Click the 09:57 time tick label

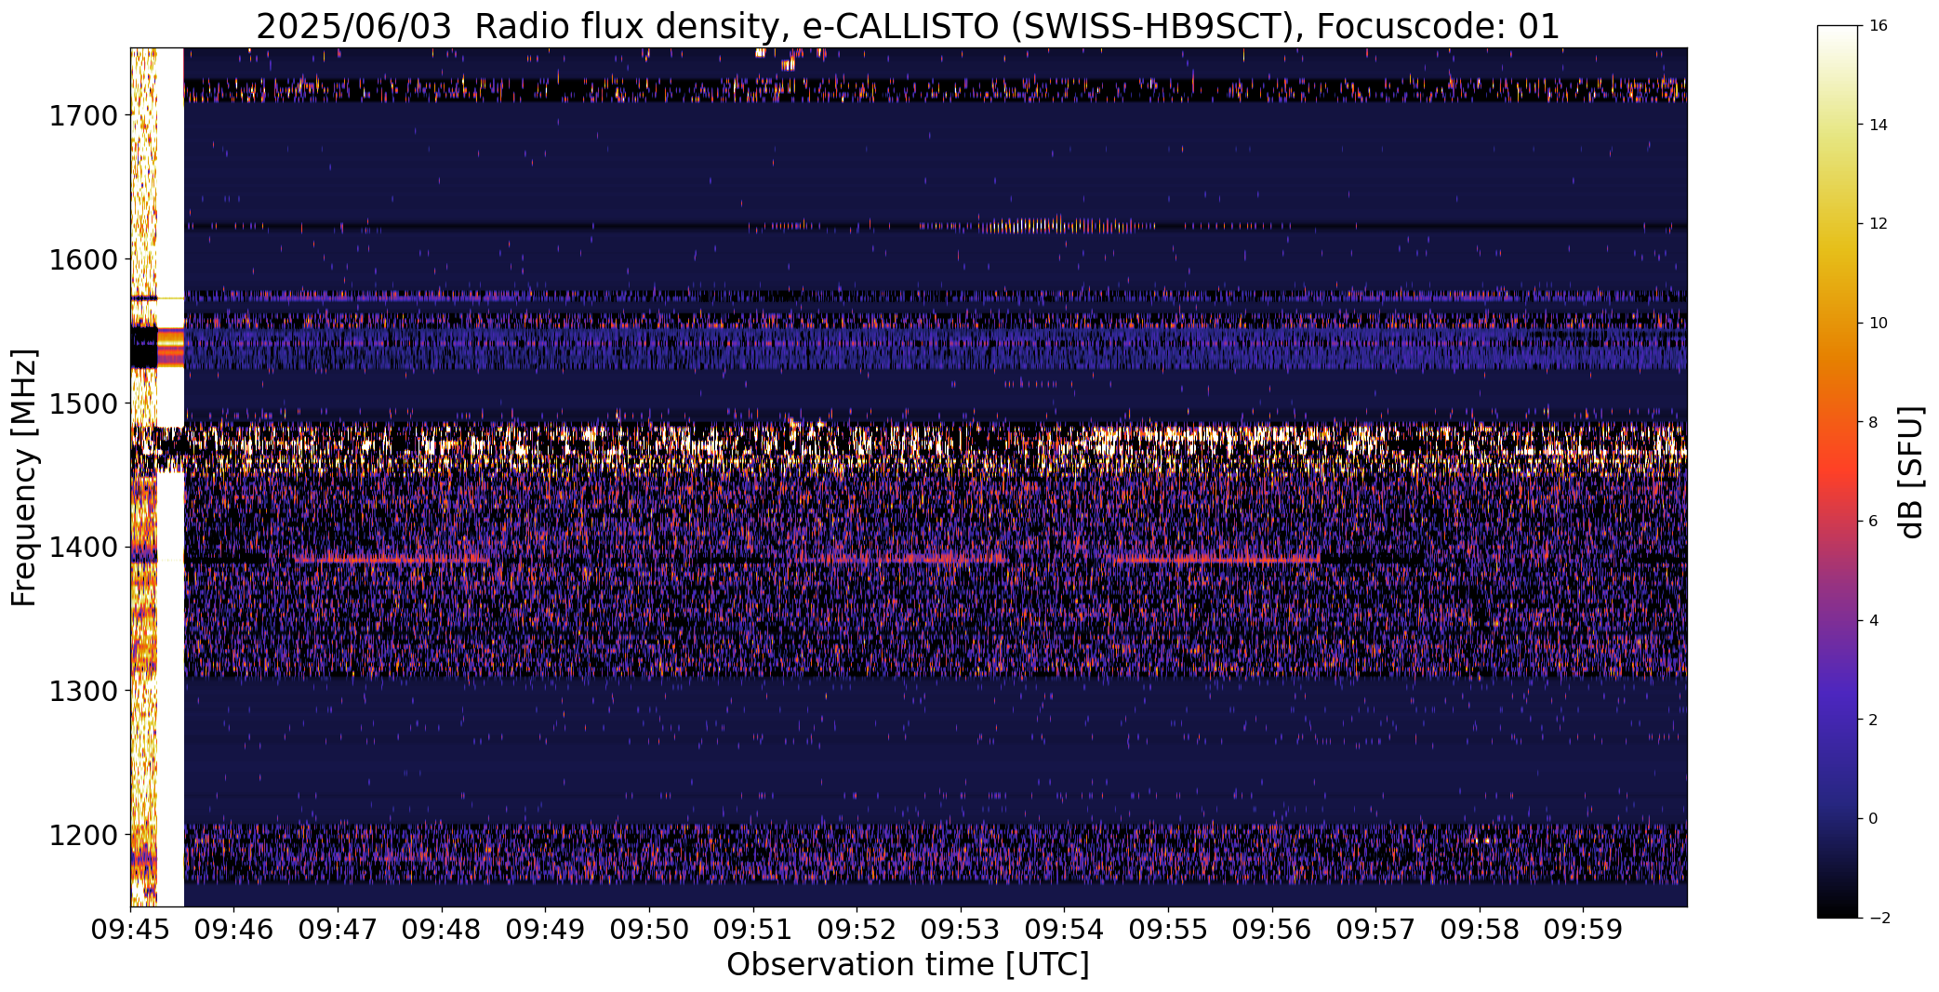(1375, 929)
